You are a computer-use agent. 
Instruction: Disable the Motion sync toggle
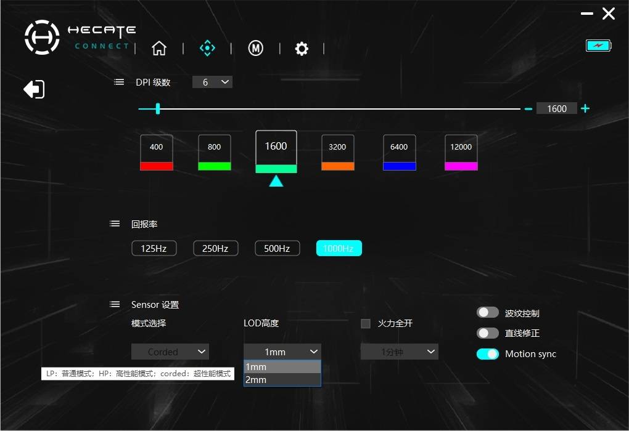[x=488, y=353]
